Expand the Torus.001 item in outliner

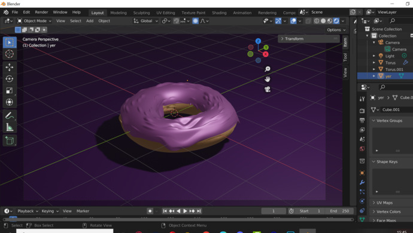[x=374, y=69]
